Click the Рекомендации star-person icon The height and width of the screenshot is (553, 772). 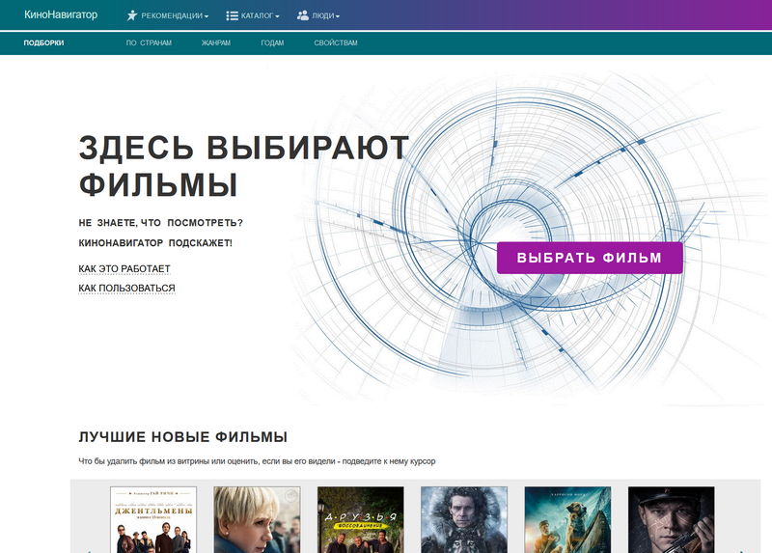[x=132, y=15]
